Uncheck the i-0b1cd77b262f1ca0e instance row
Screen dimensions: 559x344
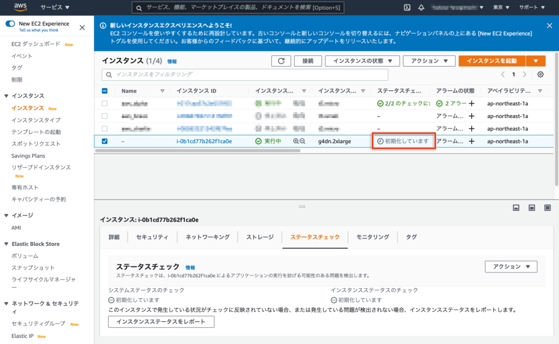coord(104,141)
